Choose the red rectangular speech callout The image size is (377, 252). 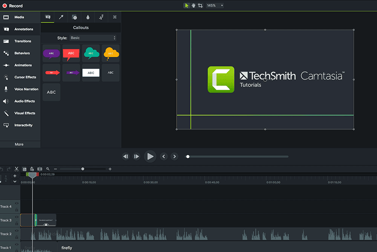click(x=71, y=53)
